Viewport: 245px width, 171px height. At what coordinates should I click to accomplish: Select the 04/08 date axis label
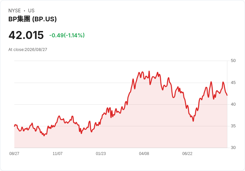tap(144, 154)
